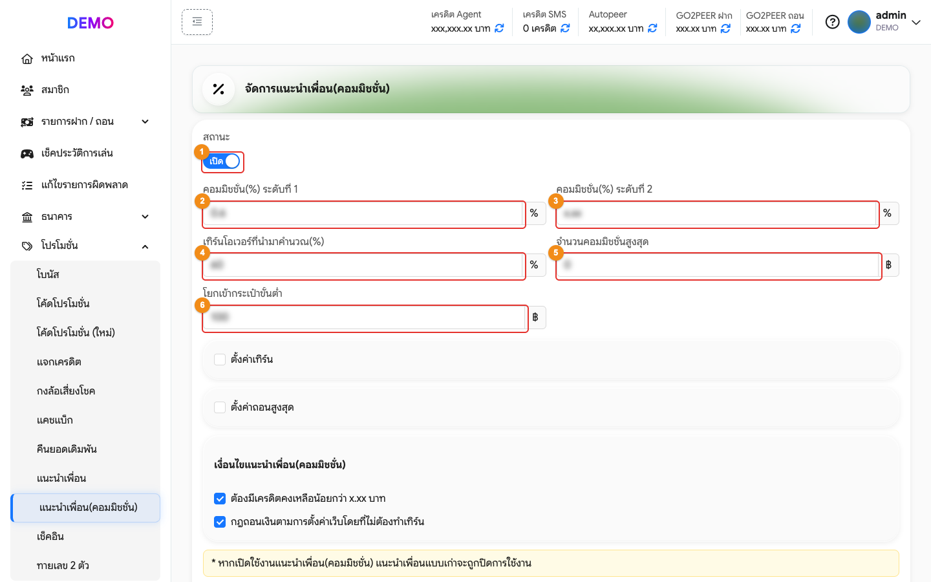This screenshot has height=582, width=931.
Task: Click the คอมมิชชั่น(%) ระดับที่ 1 input
Action: (363, 213)
